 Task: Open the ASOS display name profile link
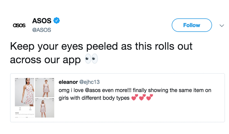pos(42,21)
